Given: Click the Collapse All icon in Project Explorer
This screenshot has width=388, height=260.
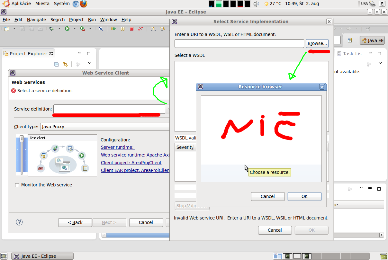Looking at the screenshot, I should click(57, 64).
